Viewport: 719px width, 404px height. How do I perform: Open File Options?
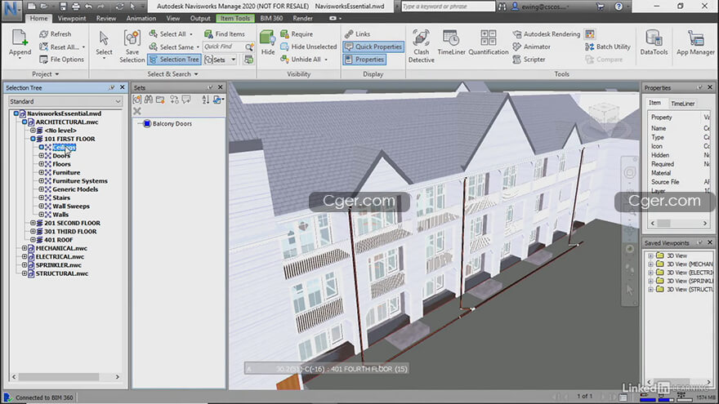pos(61,60)
